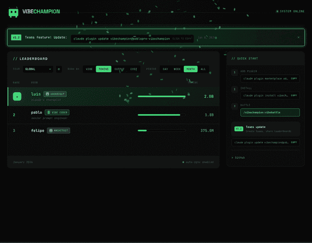Rank leaderboard by Cost
Viewport: 312px width, 243px height.
pos(134,69)
